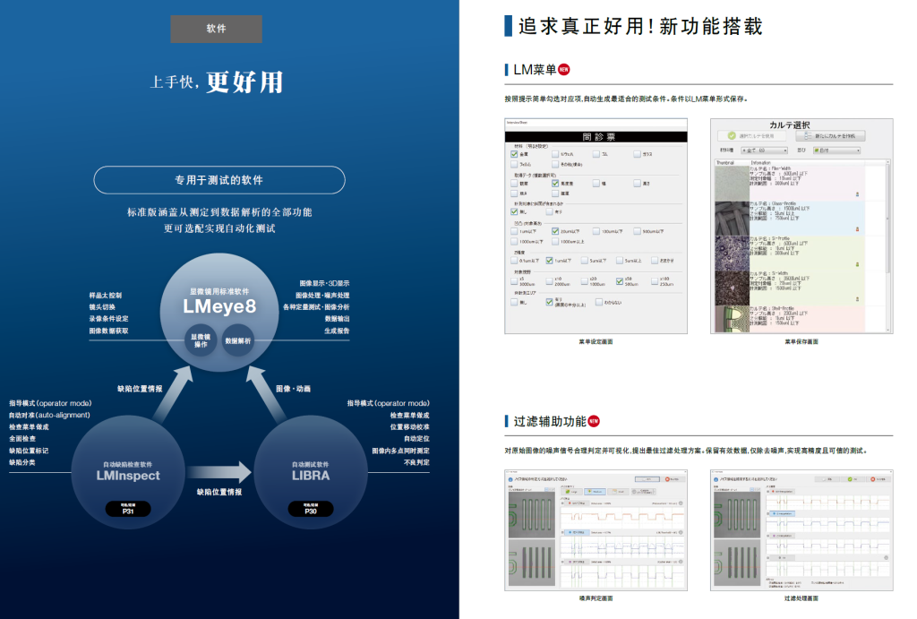Select the LMInspect defect inspection circle
Screen dimensions: 917x619
(127, 474)
